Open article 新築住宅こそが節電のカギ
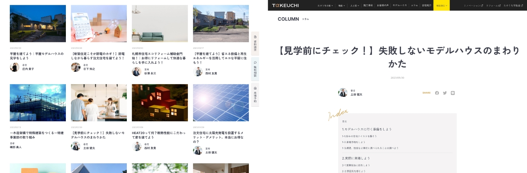 98,56
